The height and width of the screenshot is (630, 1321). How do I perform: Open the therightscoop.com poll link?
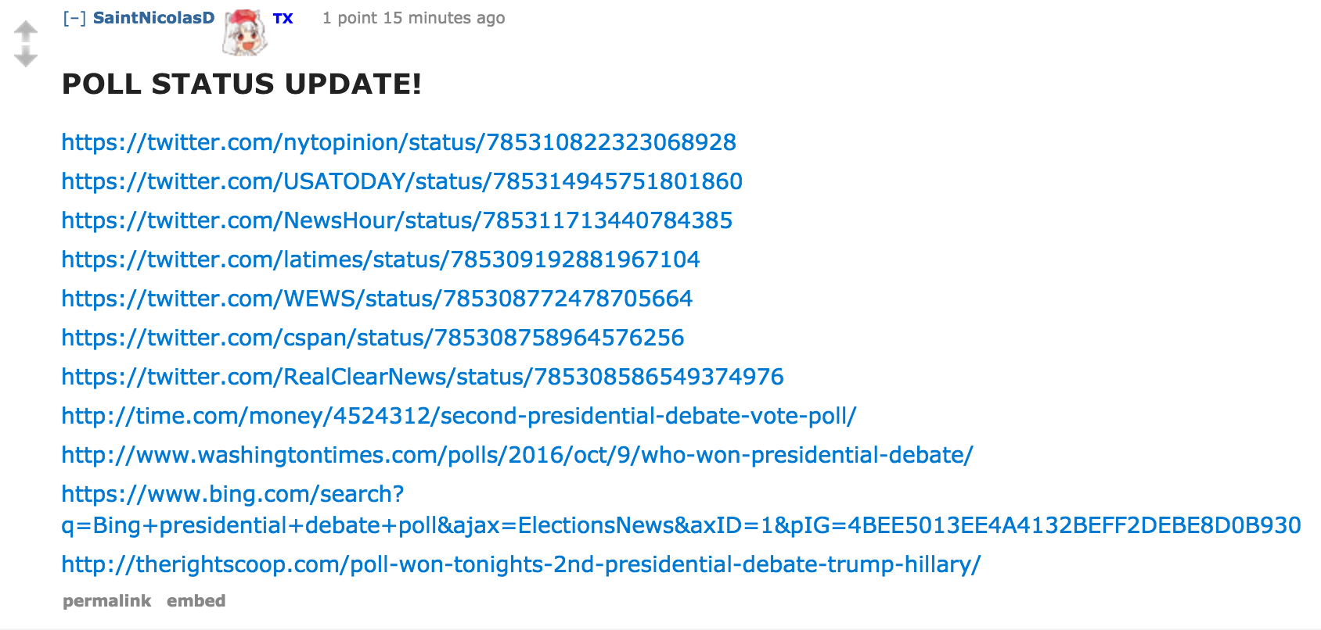(520, 564)
